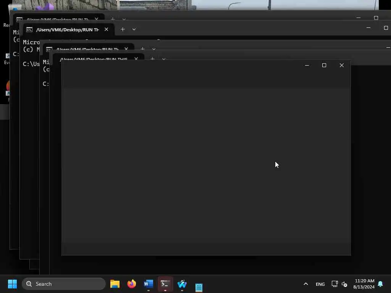Image resolution: width=391 pixels, height=293 pixels.
Task: Select the command prompt icon on the second terminal tab
Action: tap(29, 30)
